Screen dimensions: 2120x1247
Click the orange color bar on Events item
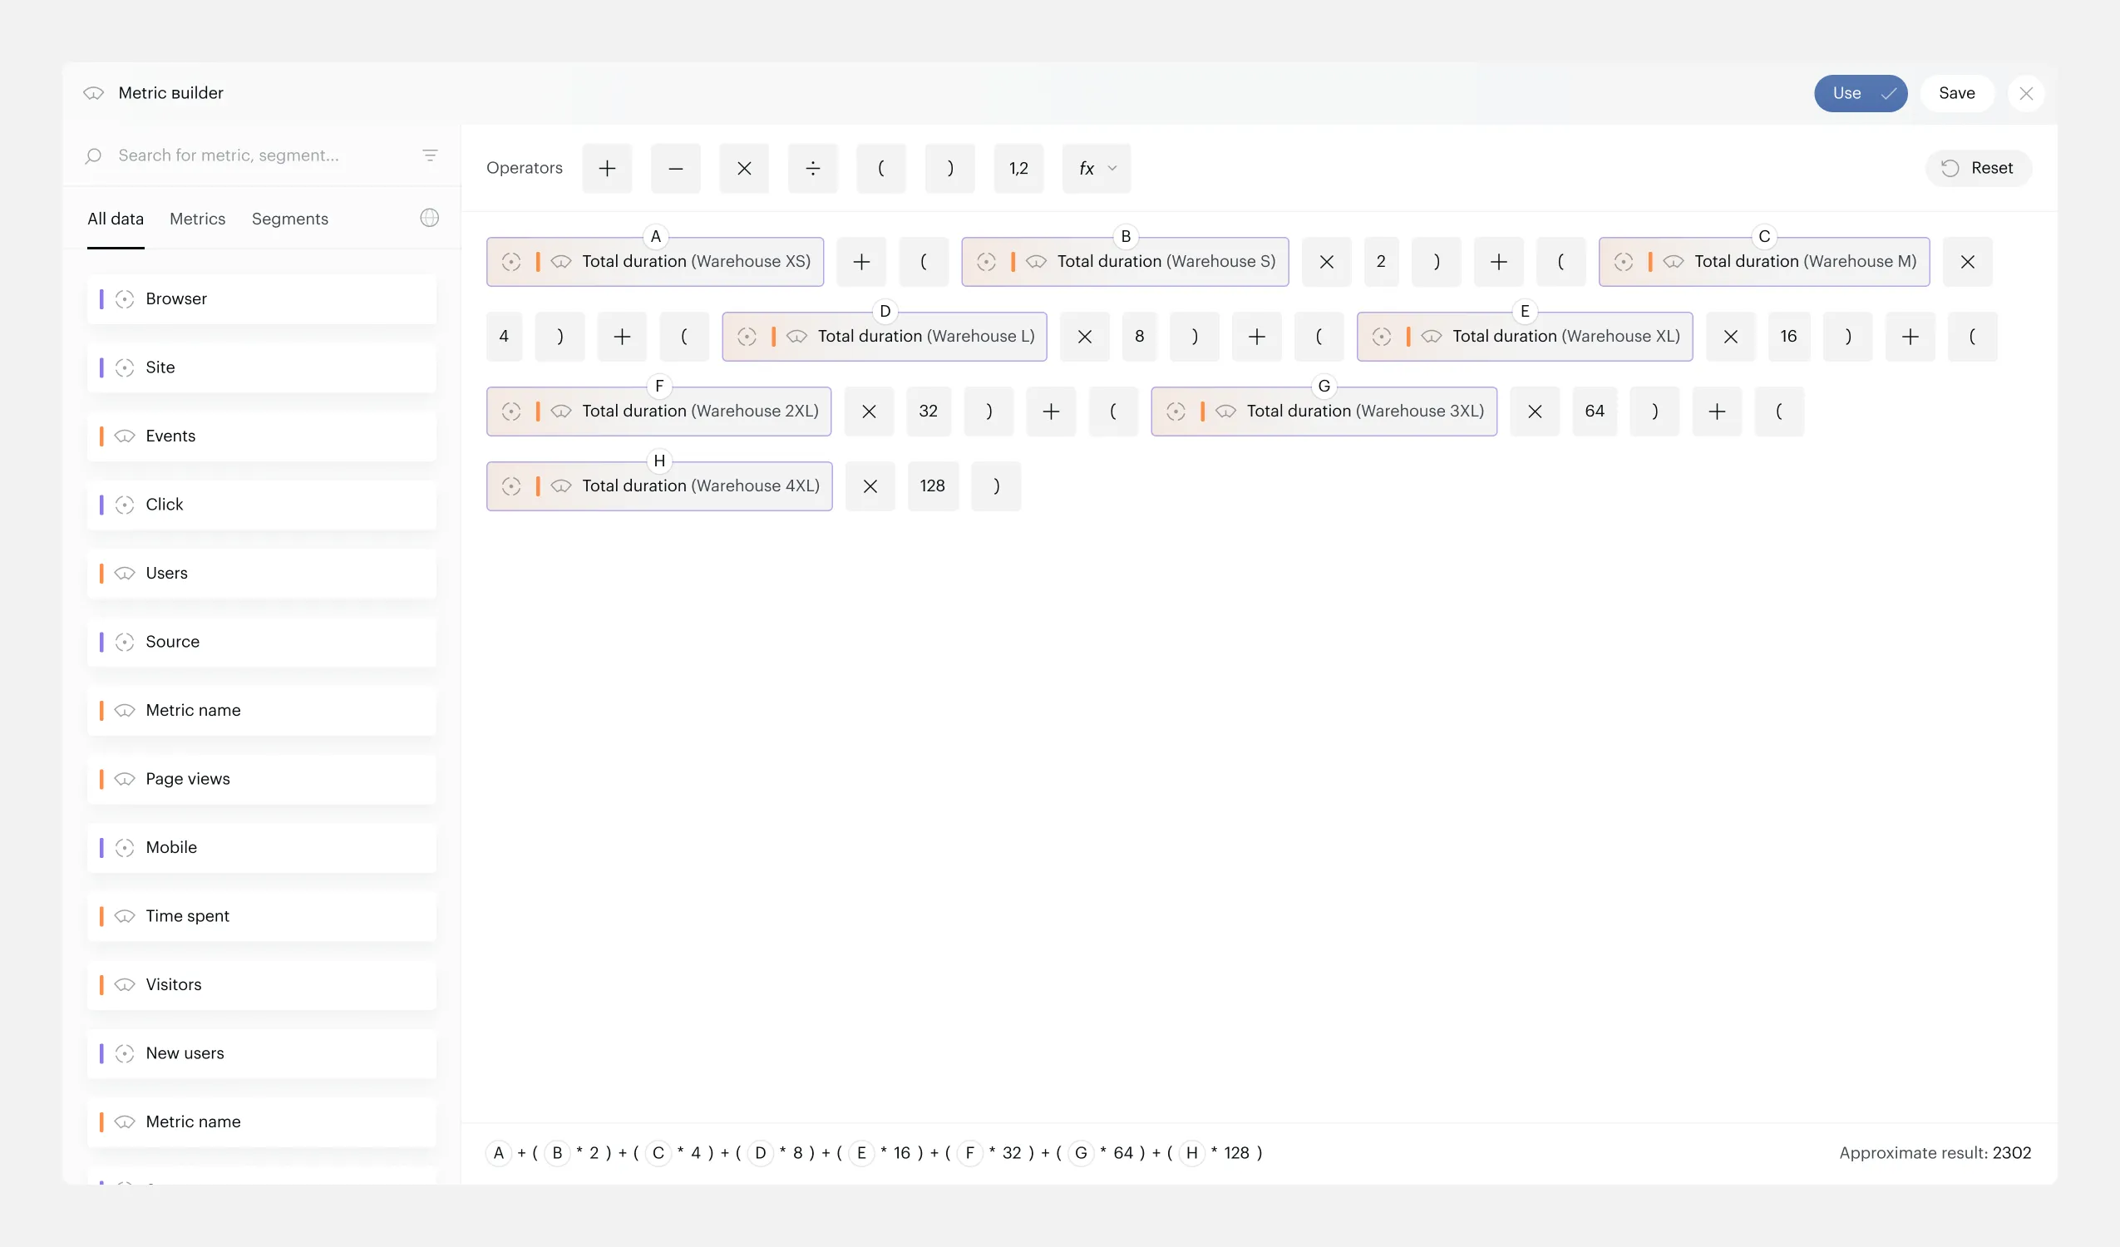[101, 436]
